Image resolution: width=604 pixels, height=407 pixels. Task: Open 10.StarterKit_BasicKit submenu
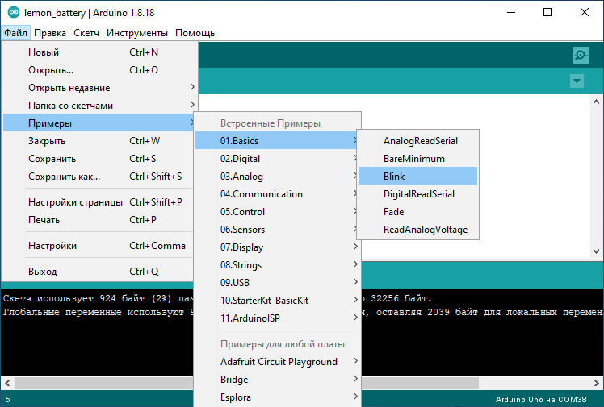[277, 300]
